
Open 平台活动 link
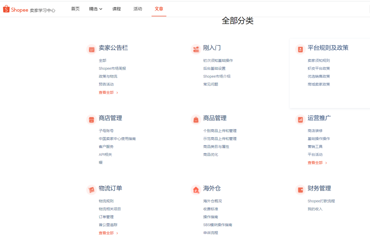[315, 155]
